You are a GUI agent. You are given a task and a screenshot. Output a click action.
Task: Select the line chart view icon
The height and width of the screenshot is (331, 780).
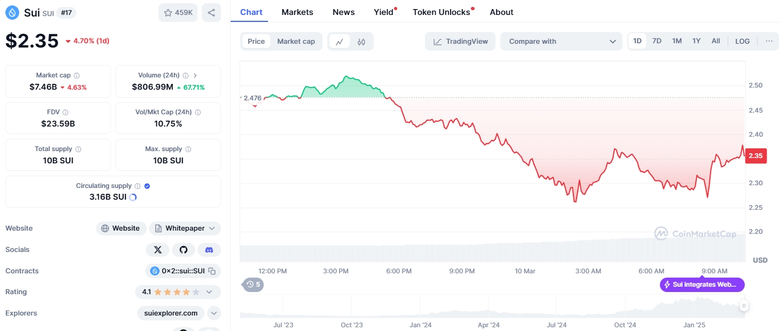(x=339, y=42)
